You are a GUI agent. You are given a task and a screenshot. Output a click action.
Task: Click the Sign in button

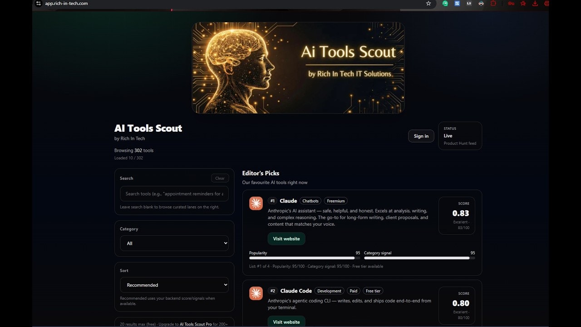421,136
